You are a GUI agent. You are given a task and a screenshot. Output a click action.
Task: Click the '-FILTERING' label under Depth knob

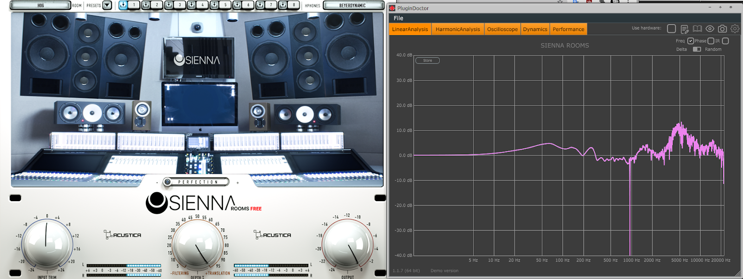179,273
